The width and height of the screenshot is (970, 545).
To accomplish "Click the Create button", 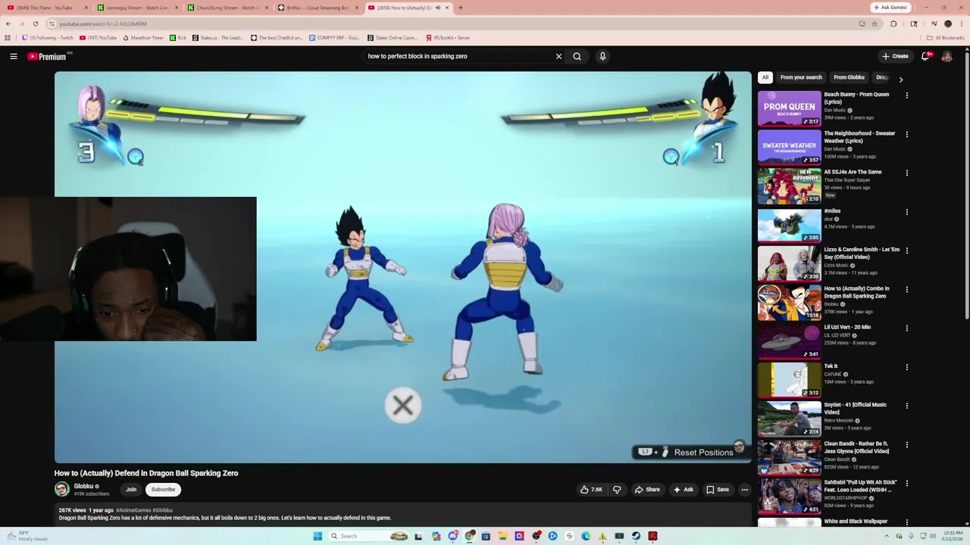I will 895,56.
